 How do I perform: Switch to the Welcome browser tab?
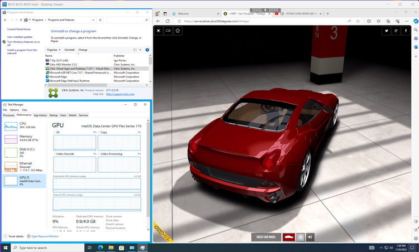[196, 13]
